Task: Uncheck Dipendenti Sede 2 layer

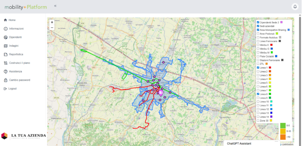Action: coord(258,22)
